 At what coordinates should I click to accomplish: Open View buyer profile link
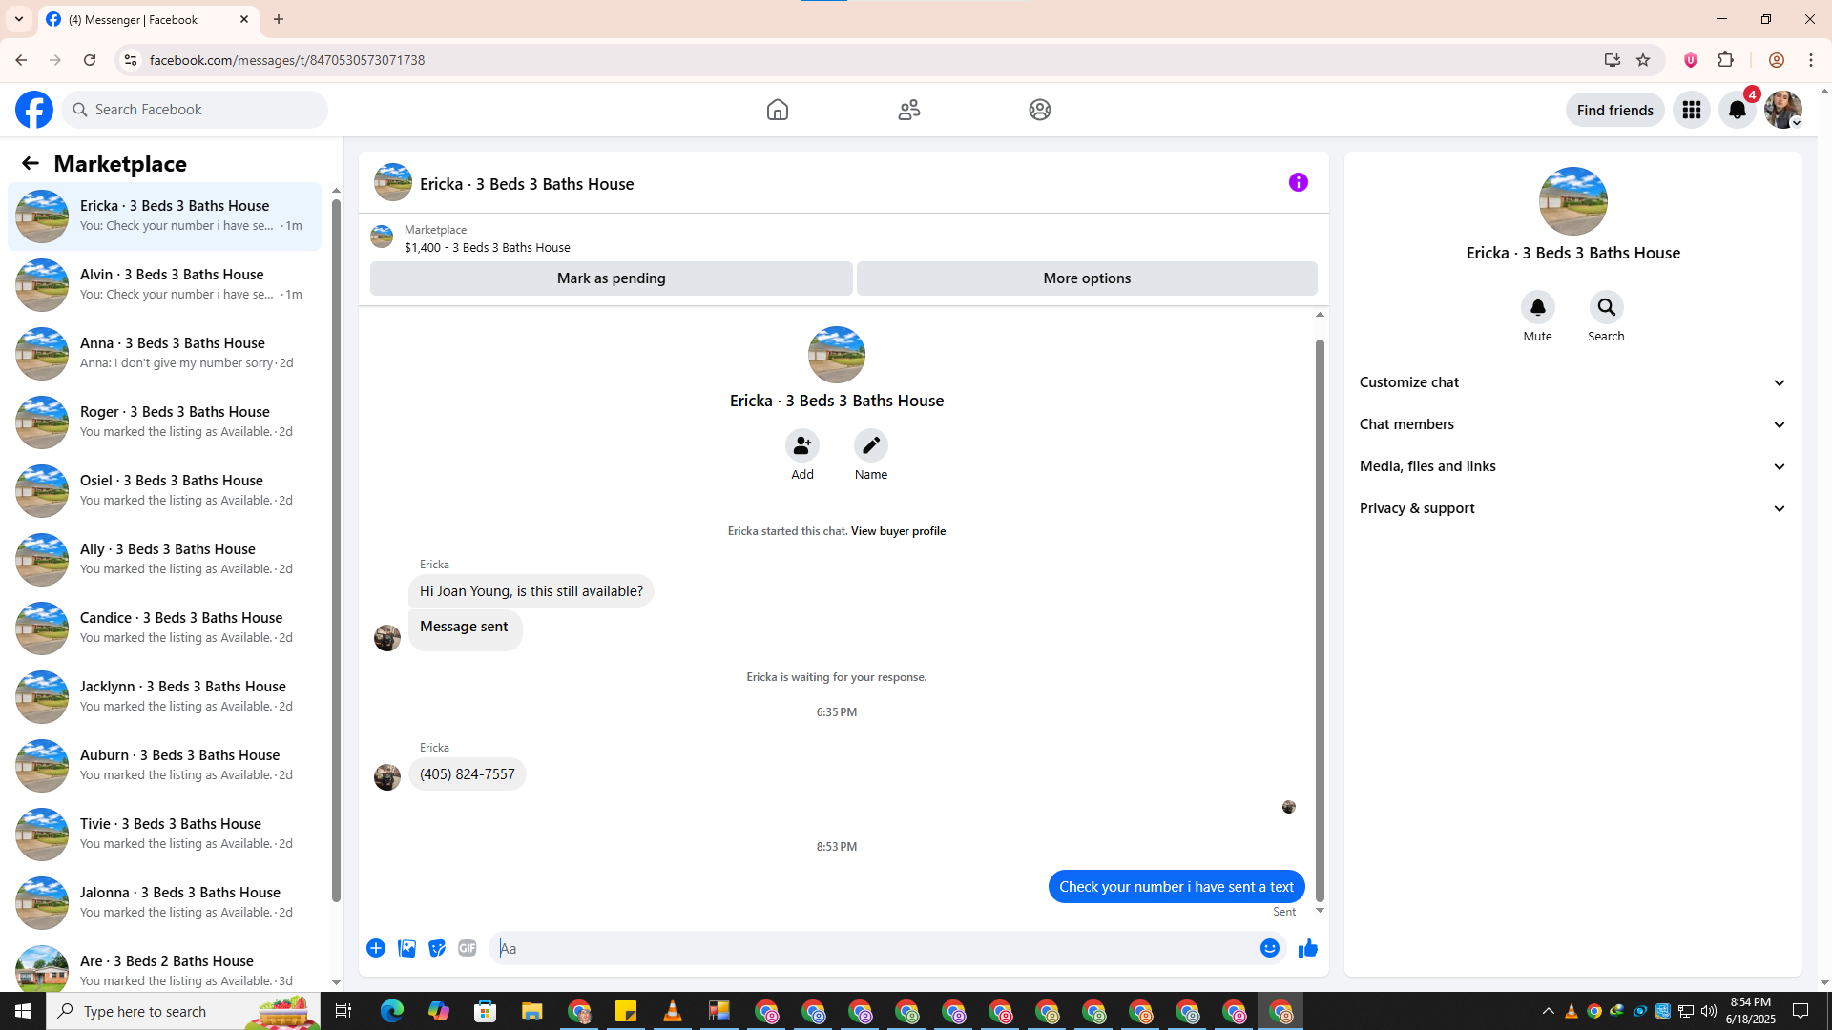point(898,531)
